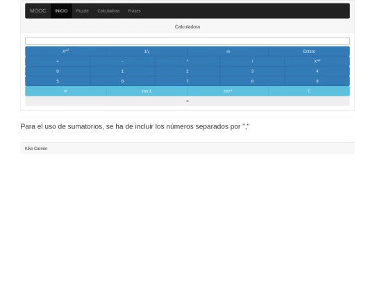Click the MOOC brand link
The image size is (375, 281).
(37, 10)
